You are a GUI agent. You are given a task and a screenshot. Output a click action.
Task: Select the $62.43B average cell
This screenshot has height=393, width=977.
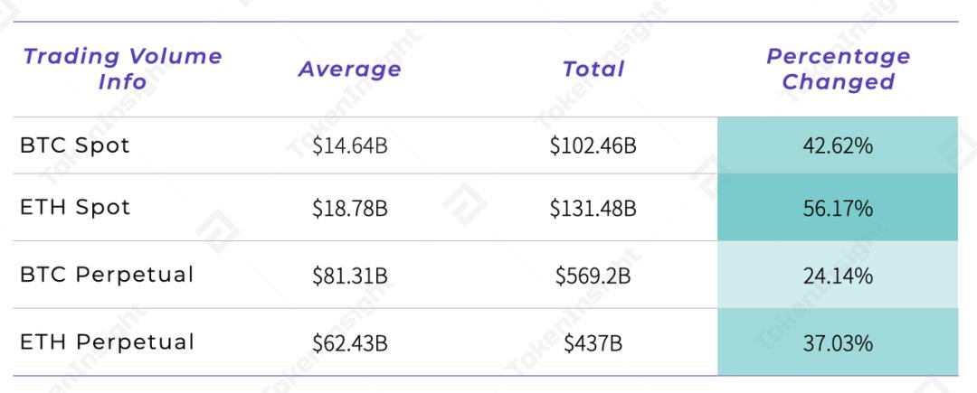pos(349,342)
